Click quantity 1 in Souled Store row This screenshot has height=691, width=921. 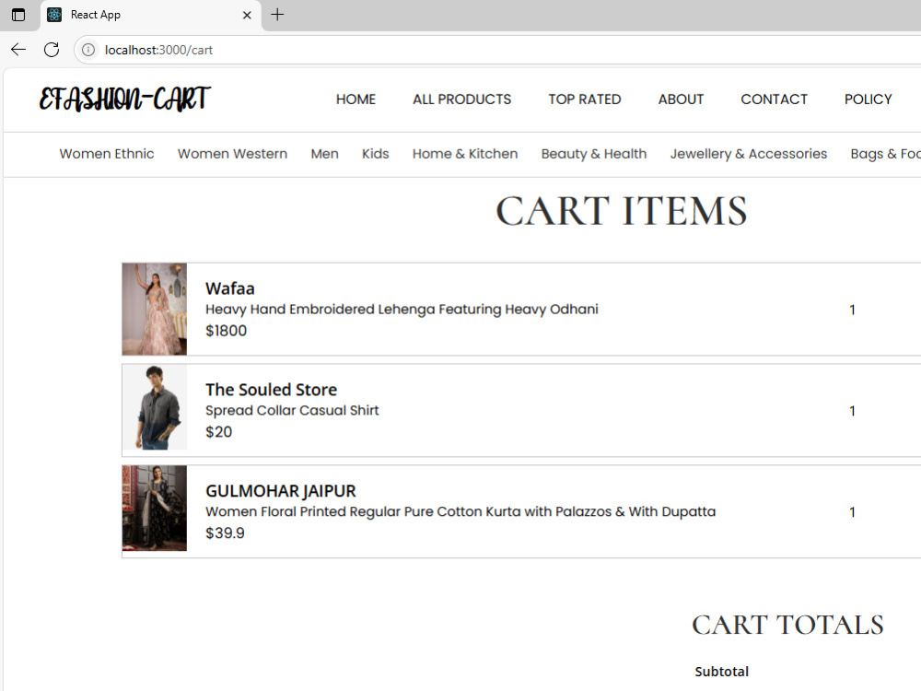[852, 411]
